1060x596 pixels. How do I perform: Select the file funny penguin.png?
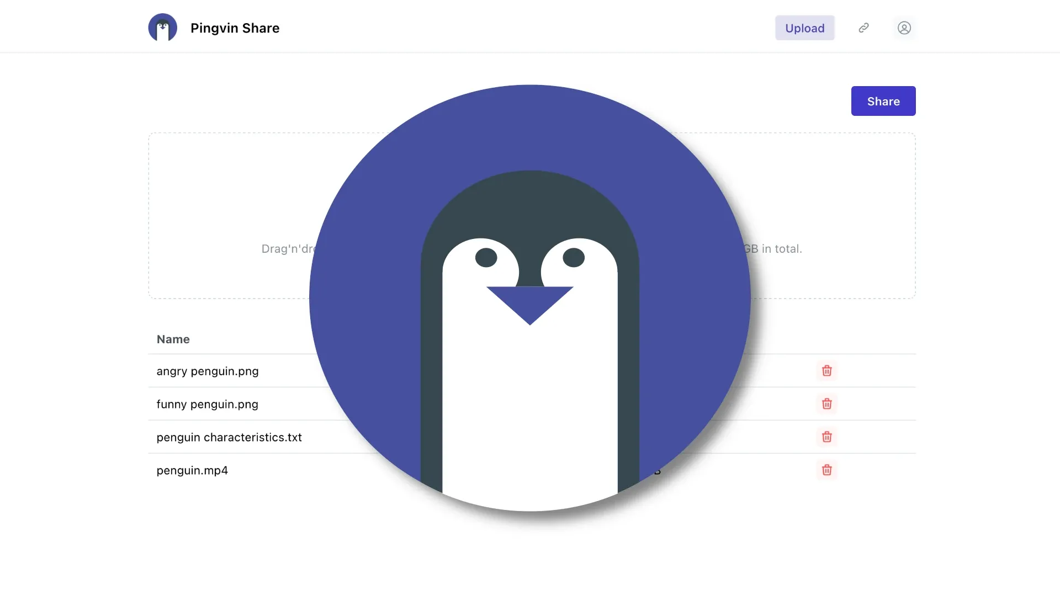click(x=206, y=404)
